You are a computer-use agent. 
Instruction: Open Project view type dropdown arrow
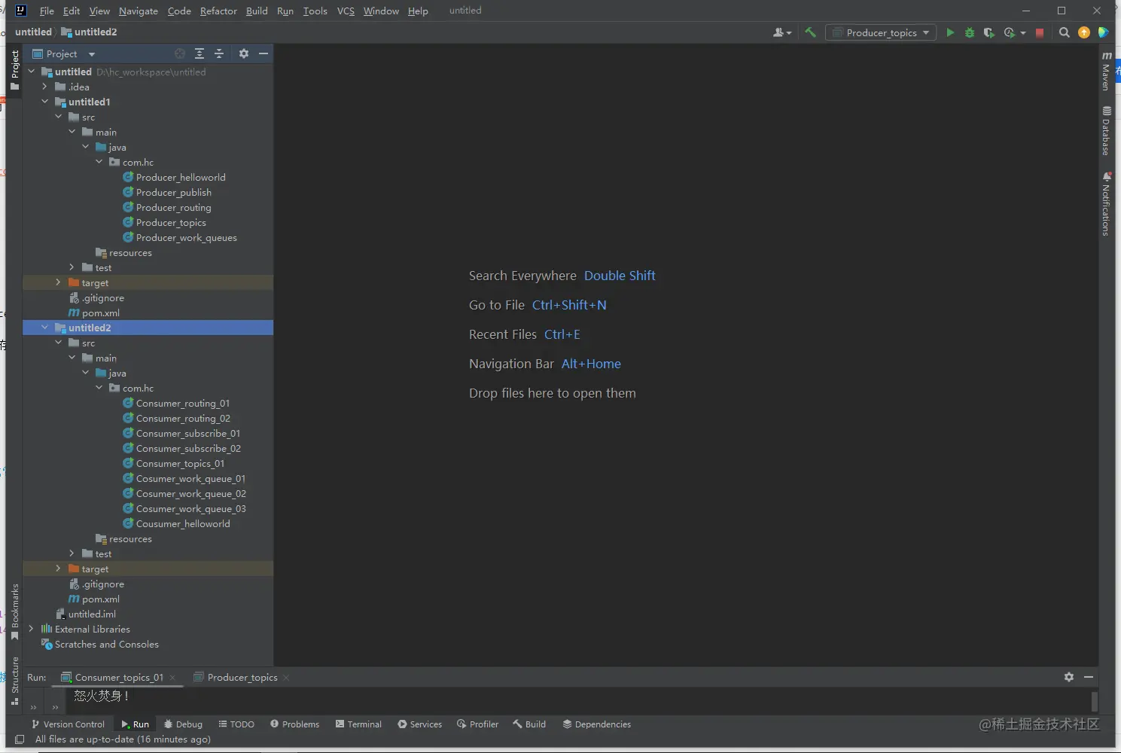point(92,54)
